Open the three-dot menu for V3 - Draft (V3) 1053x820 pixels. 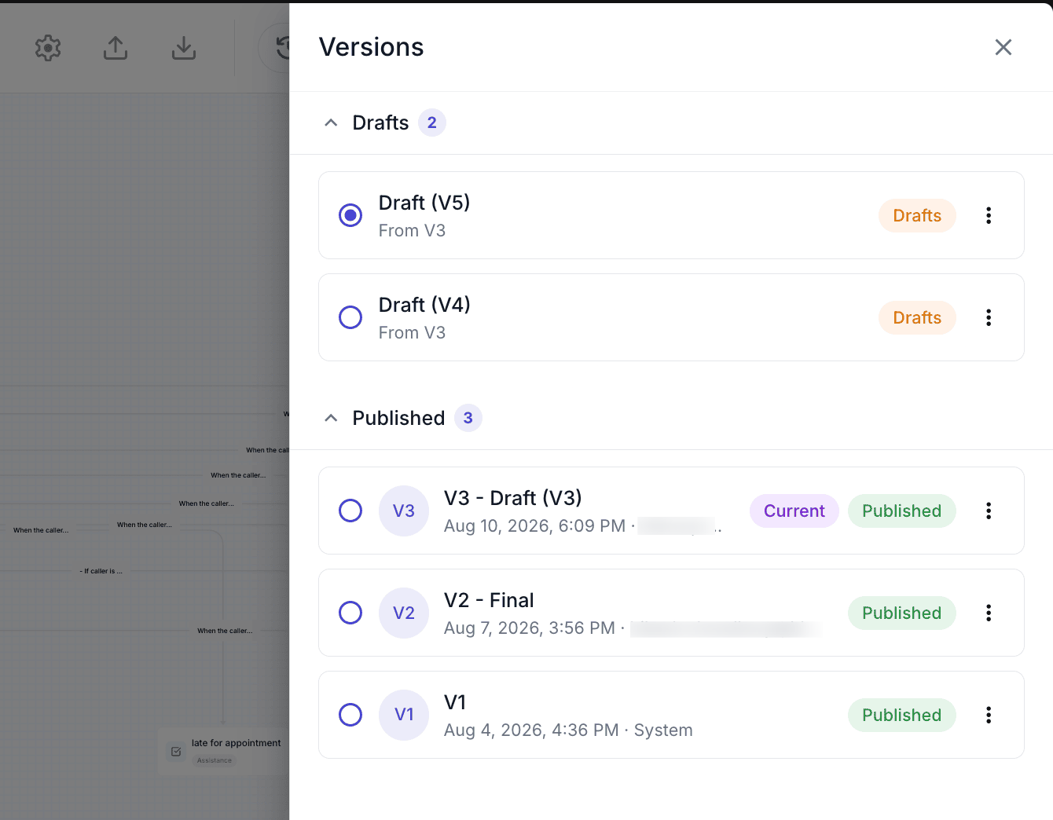[989, 511]
